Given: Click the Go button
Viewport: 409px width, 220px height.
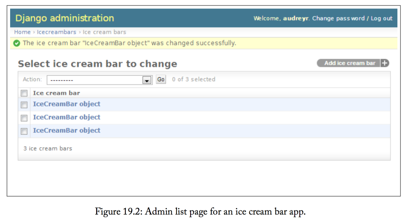Looking at the screenshot, I should [161, 79].
